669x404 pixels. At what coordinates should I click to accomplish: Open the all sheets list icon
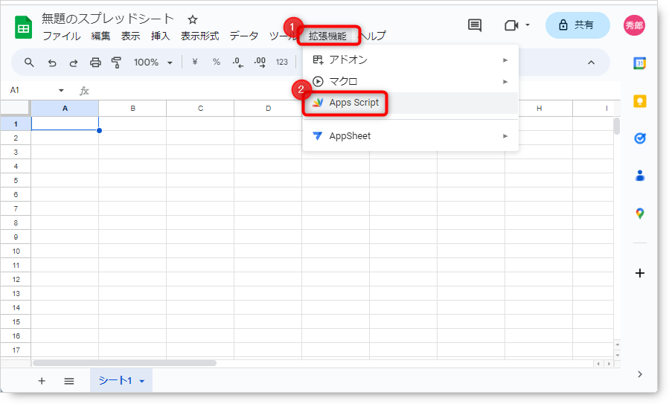click(69, 381)
